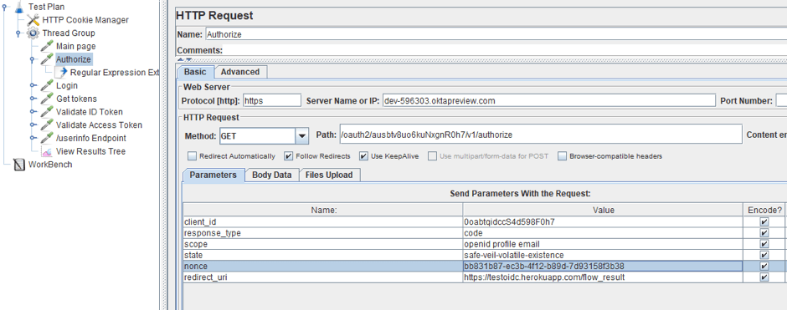
Task: Toggle Encode checkbox for state row
Action: click(764, 255)
